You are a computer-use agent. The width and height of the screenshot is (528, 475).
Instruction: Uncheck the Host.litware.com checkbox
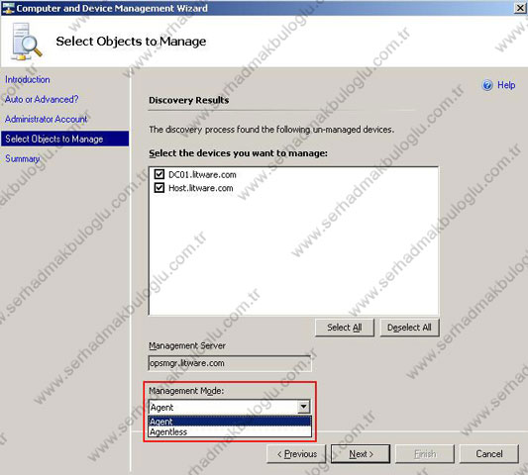(158, 188)
